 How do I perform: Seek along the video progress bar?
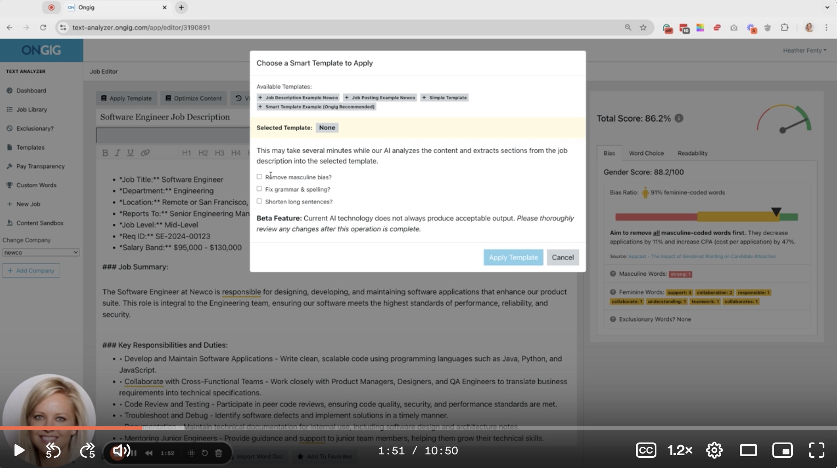(x=419, y=428)
